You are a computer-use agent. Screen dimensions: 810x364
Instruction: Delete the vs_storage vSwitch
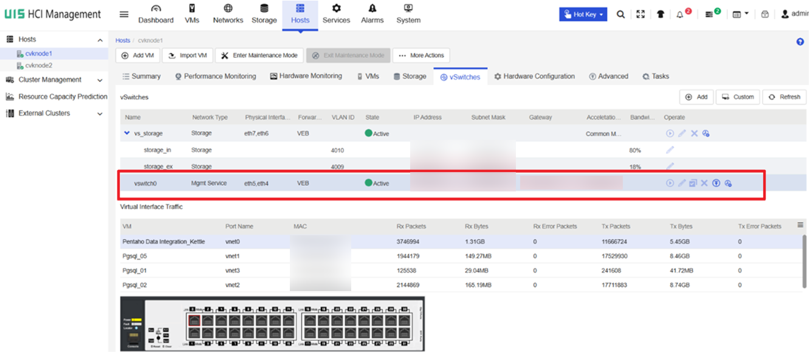tap(694, 134)
